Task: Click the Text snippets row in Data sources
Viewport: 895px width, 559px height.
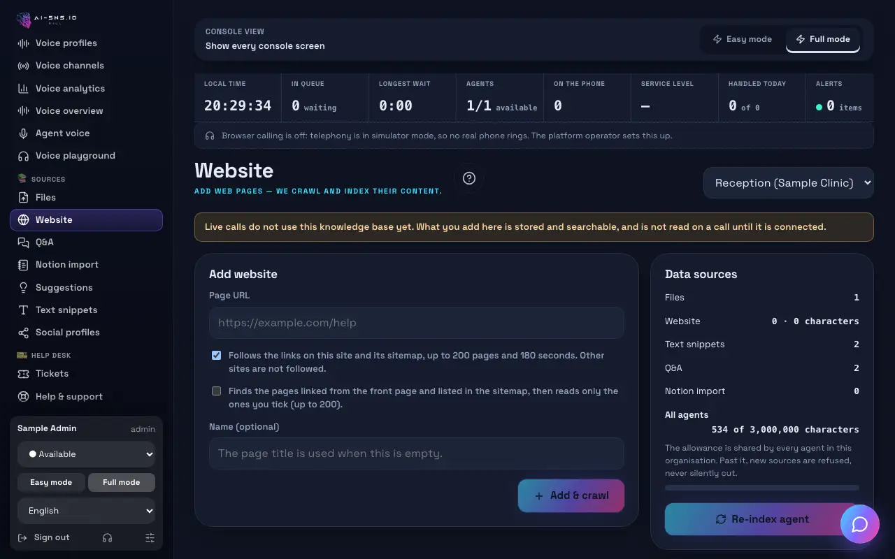Action: click(x=762, y=344)
